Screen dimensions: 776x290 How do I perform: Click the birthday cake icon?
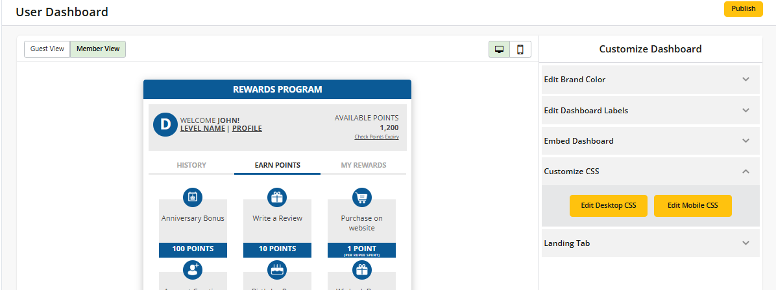coord(277,269)
